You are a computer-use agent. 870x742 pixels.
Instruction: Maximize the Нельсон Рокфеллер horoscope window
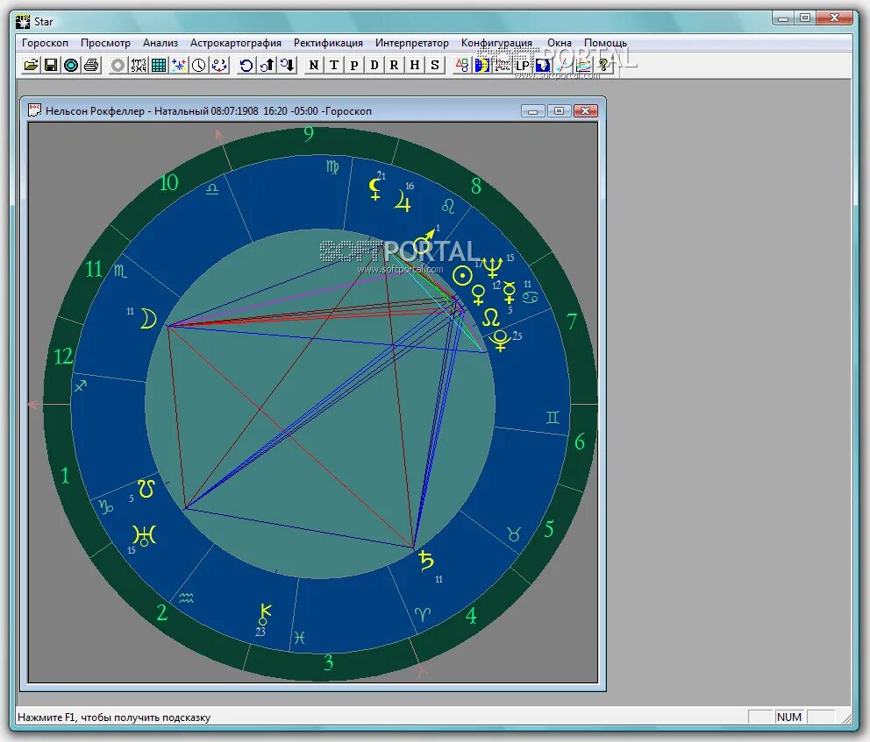pos(560,111)
